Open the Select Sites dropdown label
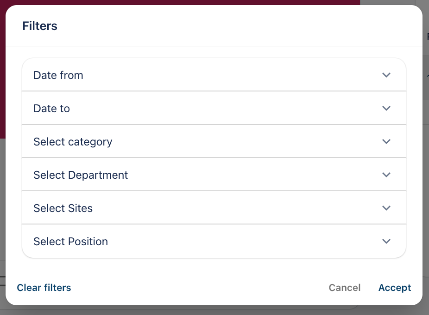The height and width of the screenshot is (315, 429). pyautogui.click(x=63, y=208)
